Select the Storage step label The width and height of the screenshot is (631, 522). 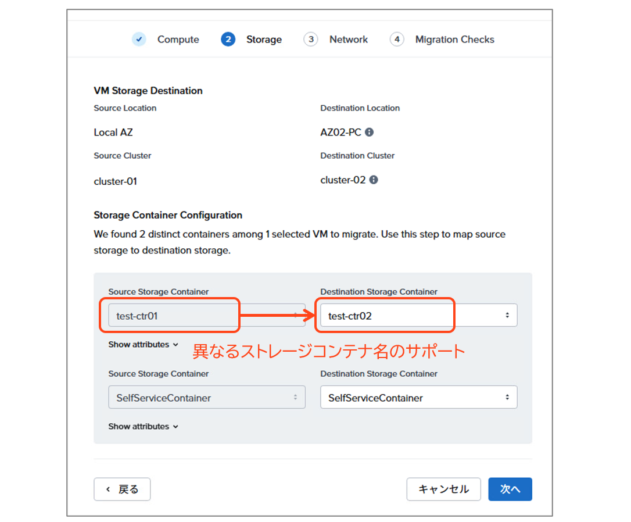coord(264,40)
